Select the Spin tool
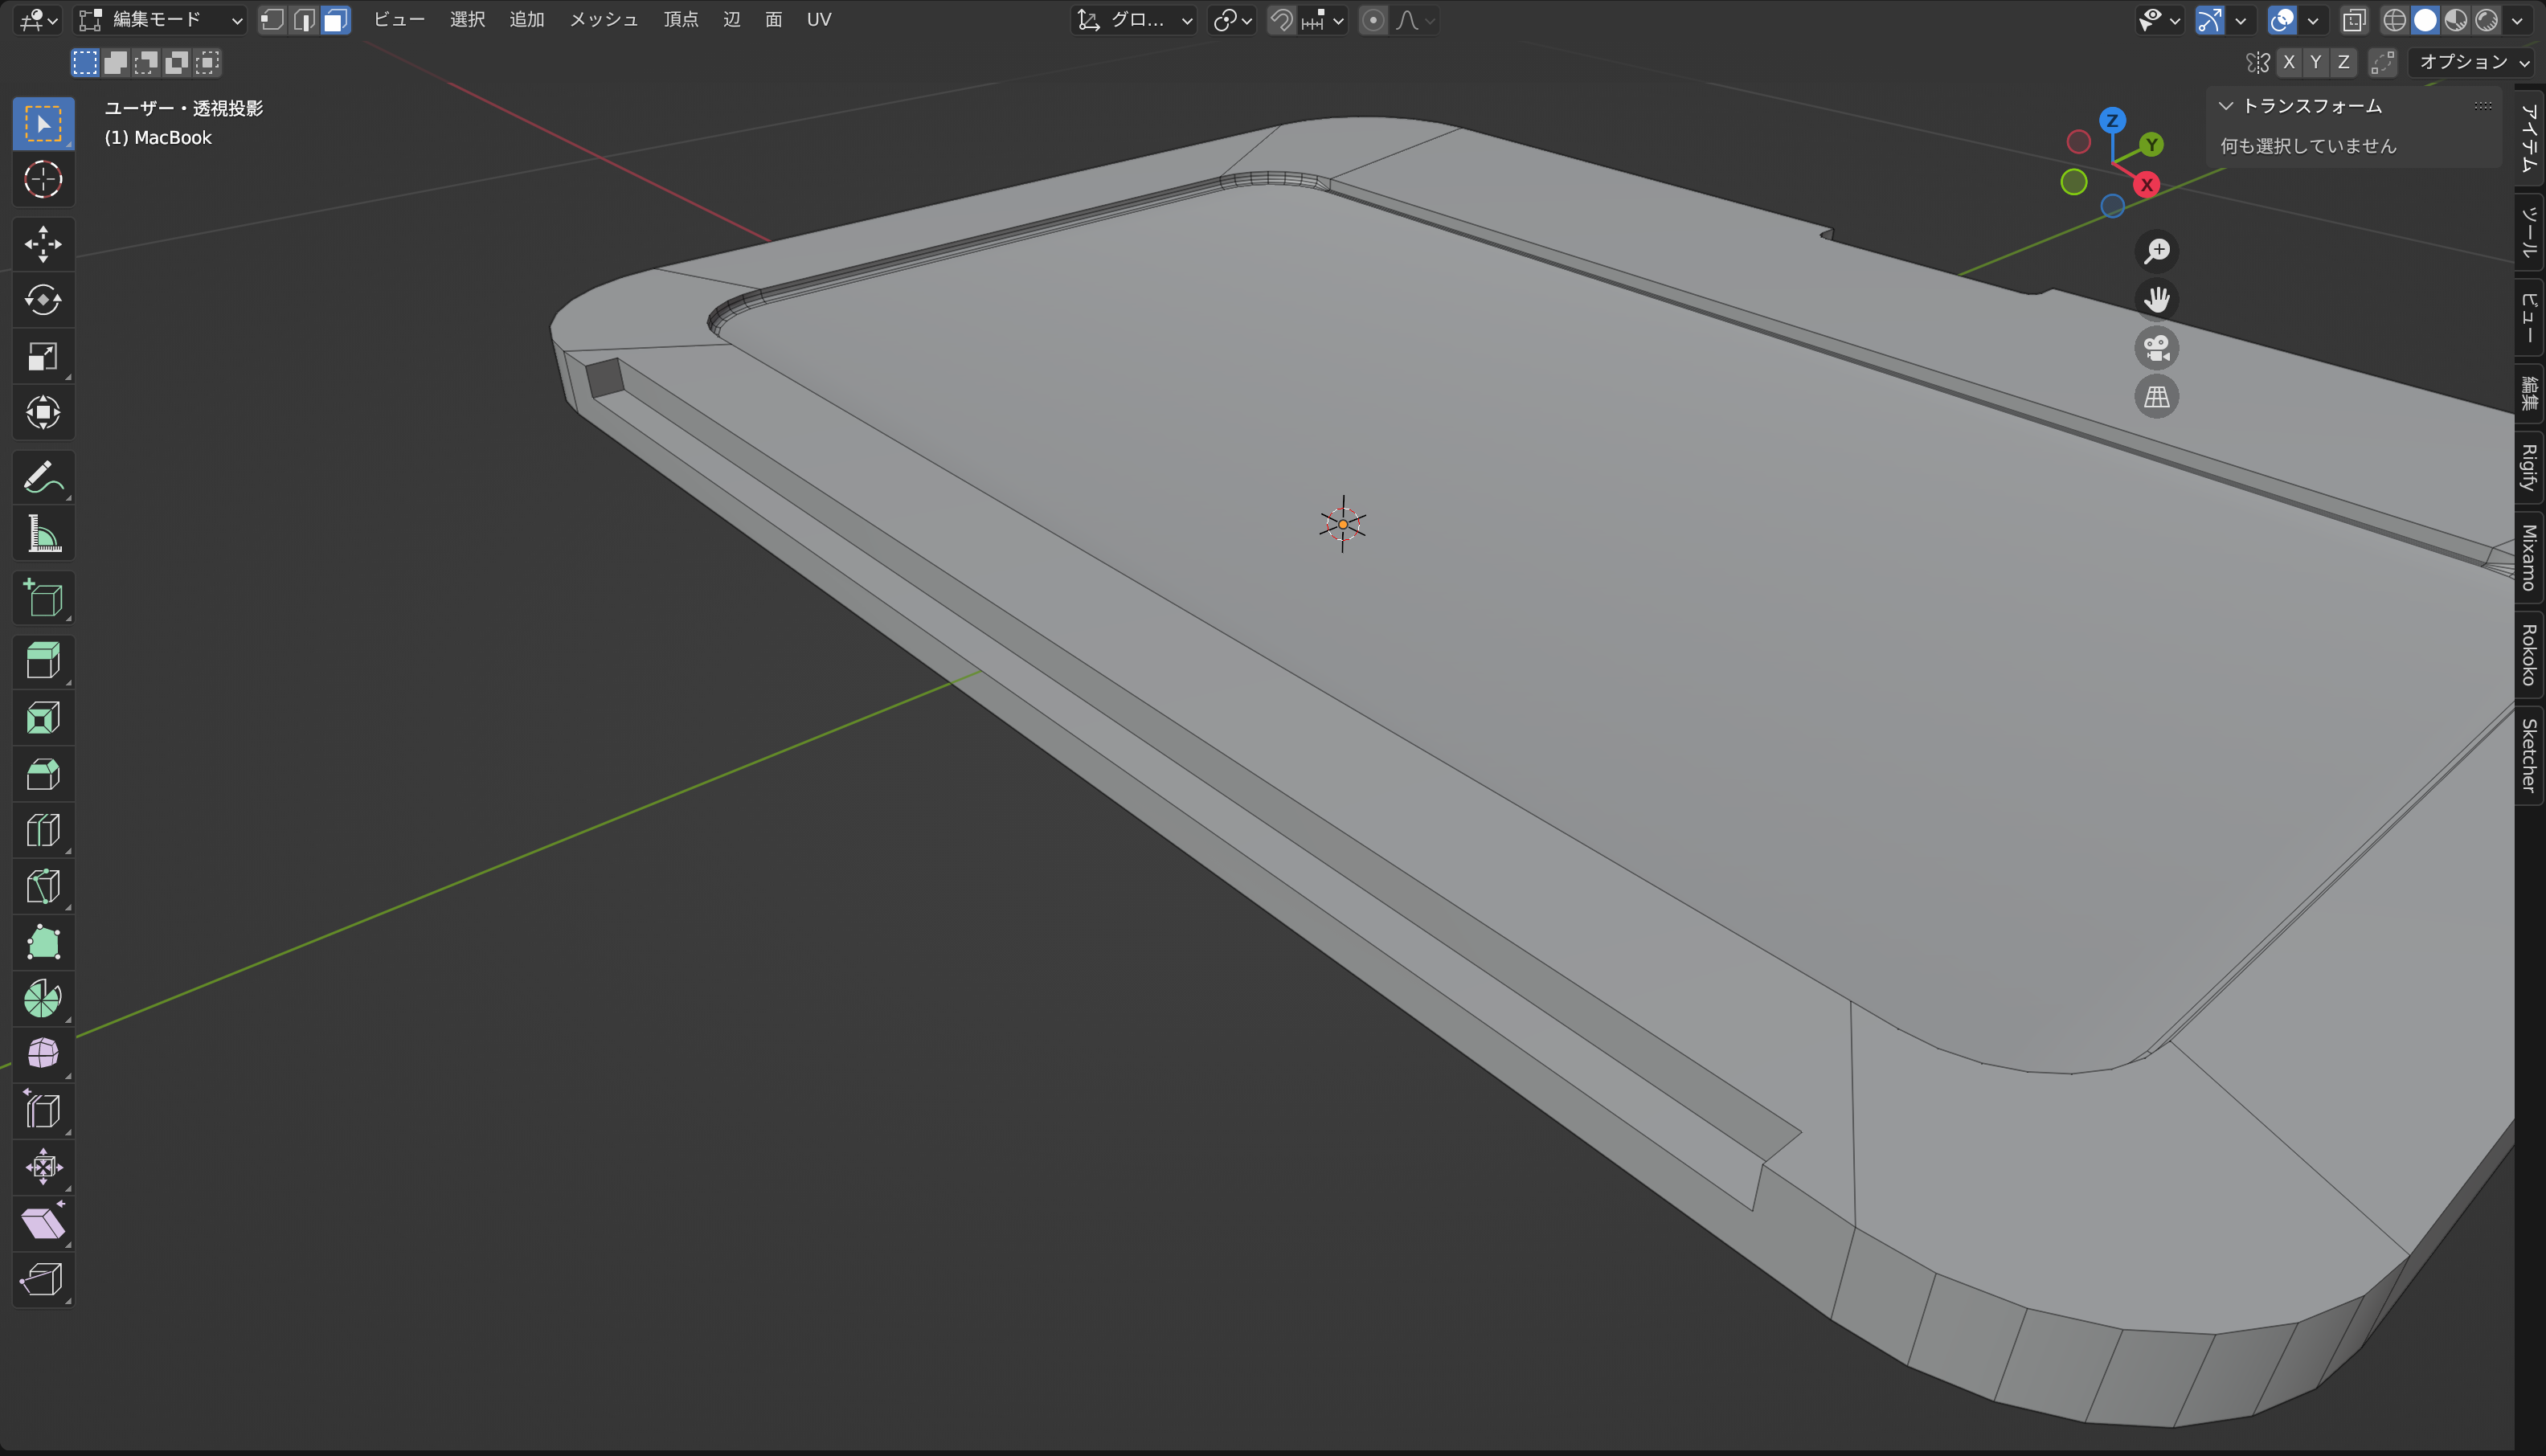2546x1456 pixels. pyautogui.click(x=43, y=998)
